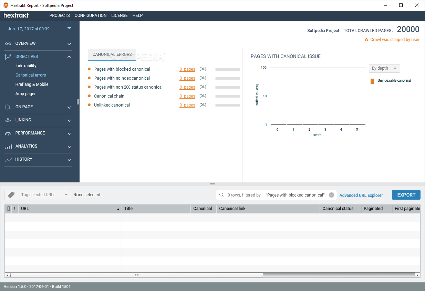Viewport: 425px width, 291px height.
Task: Click the "Crawl was stopped by user" message
Action: pos(395,40)
